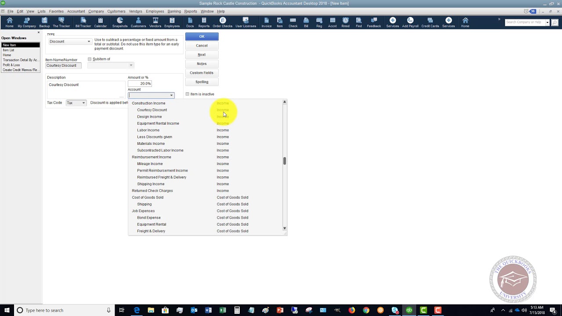Viewport: 562px width, 316px height.
Task: Open Snapshots in the icon bar
Action: tap(120, 22)
